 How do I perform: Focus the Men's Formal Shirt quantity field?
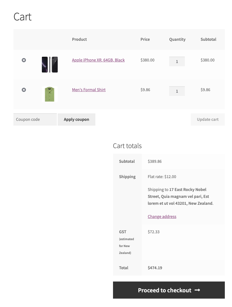point(177,91)
